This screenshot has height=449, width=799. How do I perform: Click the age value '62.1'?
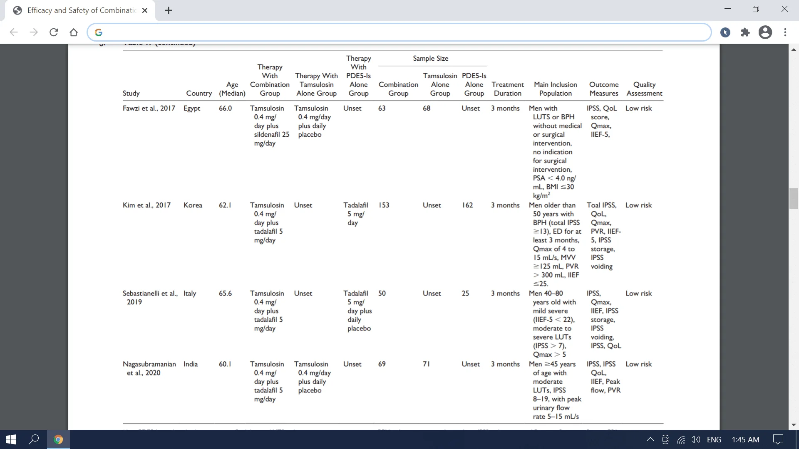click(225, 205)
